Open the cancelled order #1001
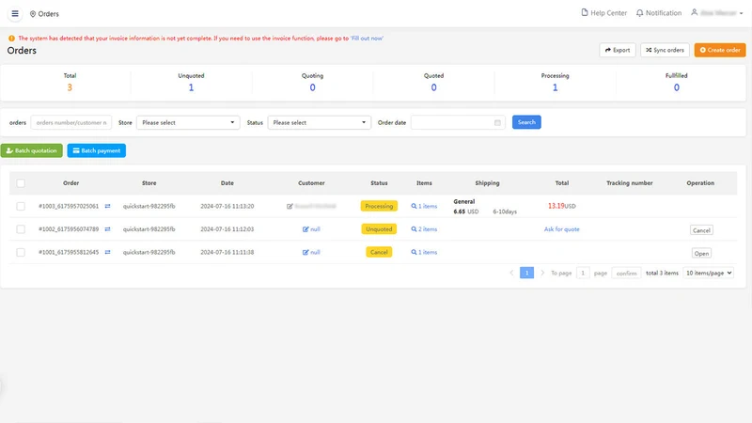Image resolution: width=752 pixels, height=423 pixels. pos(701,253)
